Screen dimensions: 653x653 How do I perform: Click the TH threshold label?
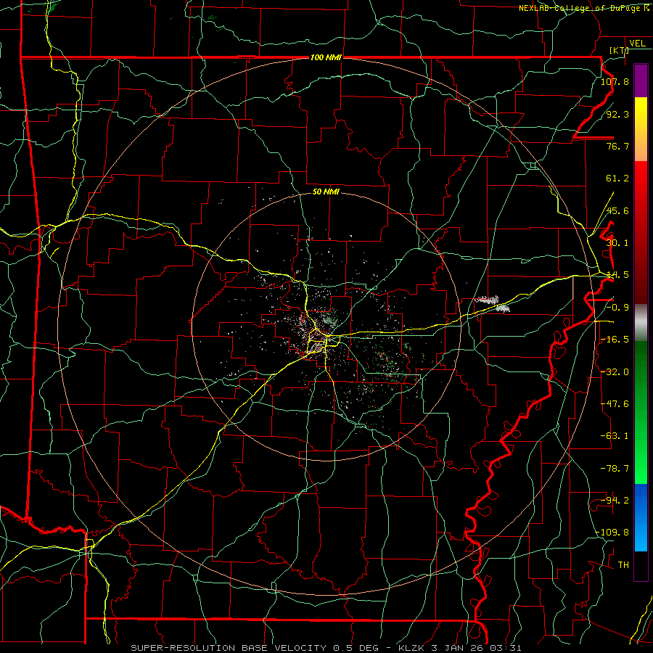[x=623, y=565]
